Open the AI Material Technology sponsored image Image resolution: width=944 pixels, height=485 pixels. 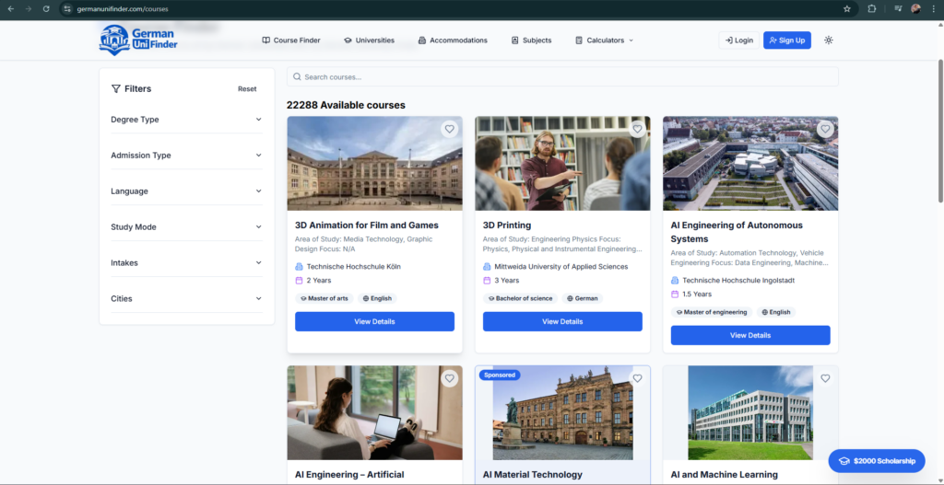562,413
